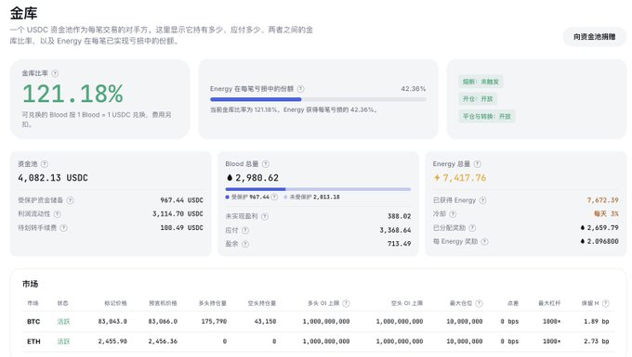Click ETH mark price 2,455.90
This screenshot has width=632, height=357.
(x=112, y=341)
